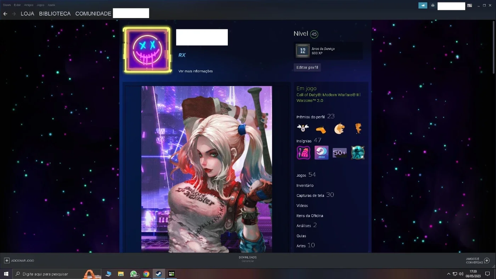The width and height of the screenshot is (496, 279).
Task: Open the fourth orange profile award
Action: pos(358,128)
